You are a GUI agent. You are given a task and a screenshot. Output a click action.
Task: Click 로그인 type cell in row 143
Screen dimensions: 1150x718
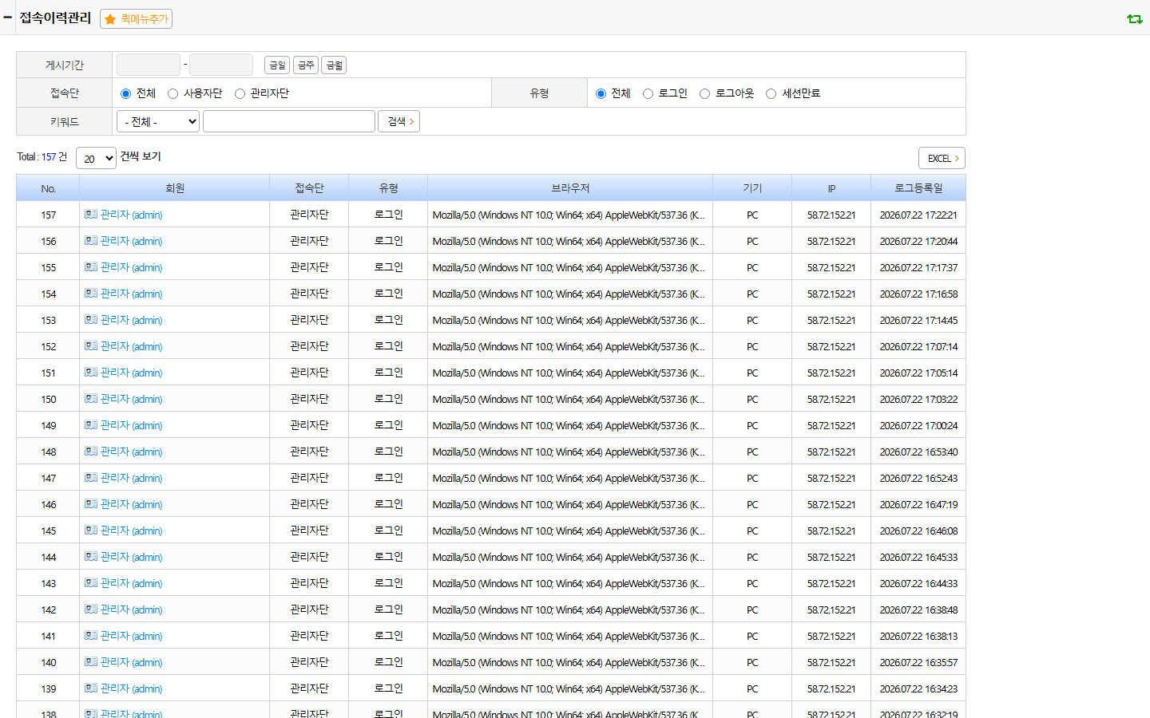tap(389, 583)
